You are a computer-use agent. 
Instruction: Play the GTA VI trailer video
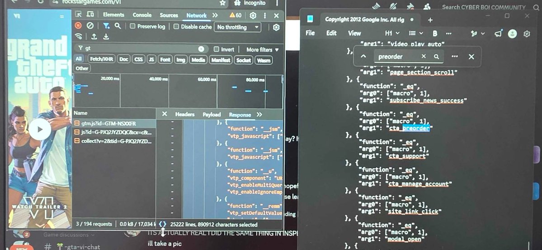(x=40, y=129)
